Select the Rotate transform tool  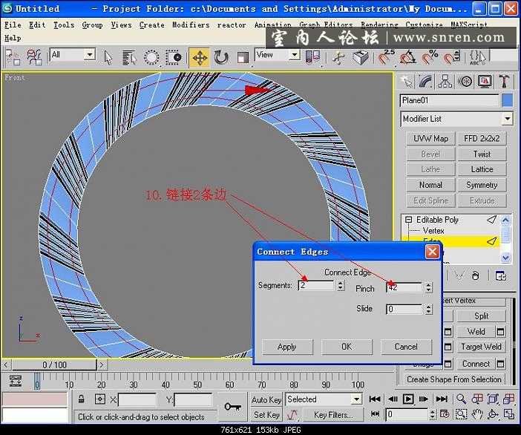click(221, 57)
